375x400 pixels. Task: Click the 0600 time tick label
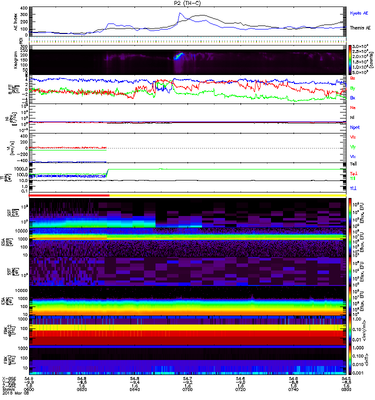(x=29, y=389)
